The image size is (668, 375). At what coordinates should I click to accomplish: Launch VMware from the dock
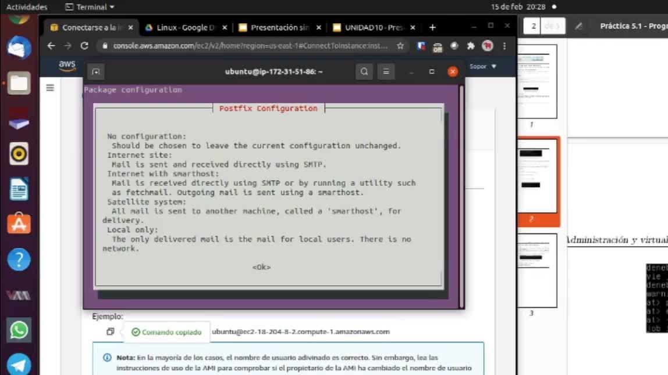(x=19, y=295)
